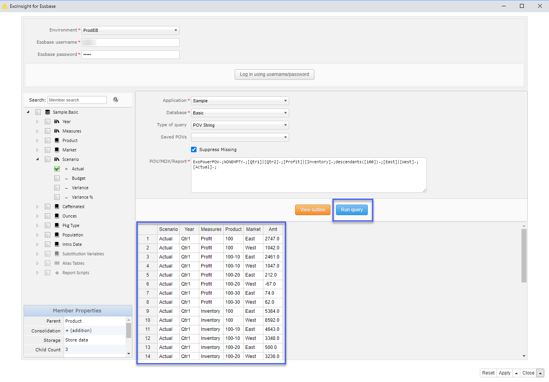This screenshot has height=382, width=549.
Task: Click the Essbase password field
Action: click(x=130, y=55)
